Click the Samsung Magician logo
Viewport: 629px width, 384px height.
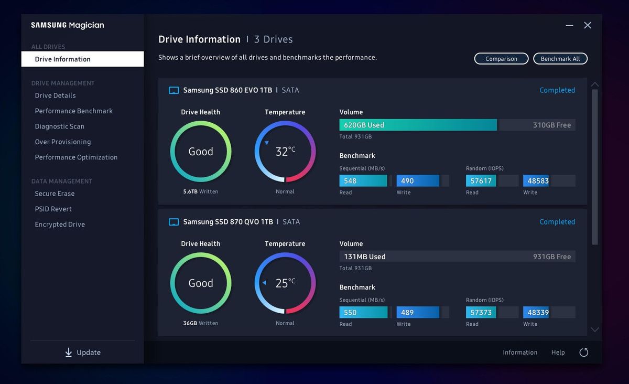(x=67, y=25)
